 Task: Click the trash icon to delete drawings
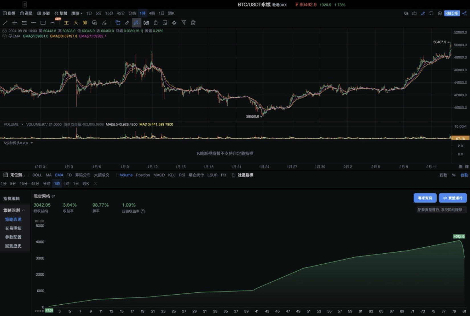point(193,23)
